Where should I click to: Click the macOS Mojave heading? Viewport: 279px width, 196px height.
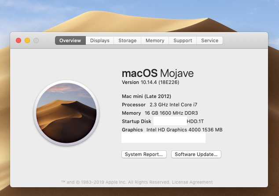tap(158, 73)
